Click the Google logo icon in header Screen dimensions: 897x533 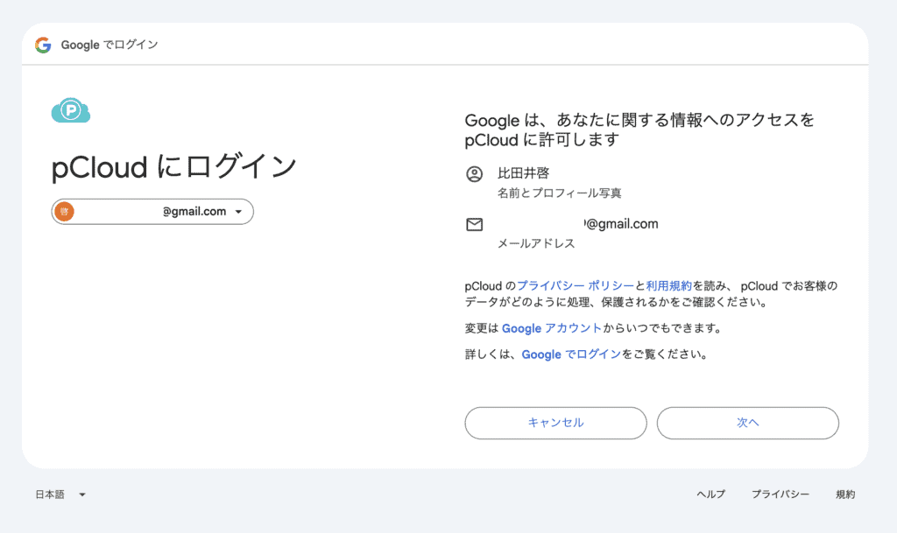[43, 45]
